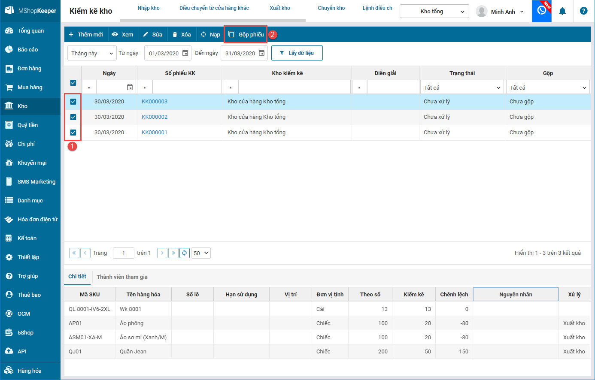Open calendar icon for Đến ngày field
This screenshot has height=380, width=595.
coord(262,53)
